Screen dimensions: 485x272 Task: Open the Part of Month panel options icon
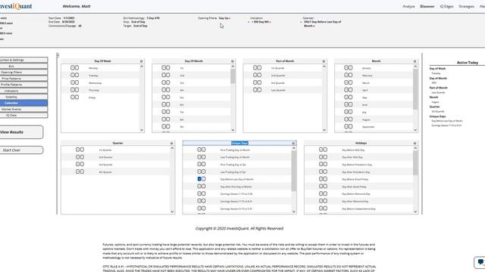click(324, 61)
